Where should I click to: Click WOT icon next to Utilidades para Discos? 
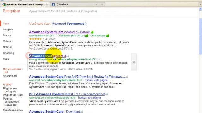point(86,36)
